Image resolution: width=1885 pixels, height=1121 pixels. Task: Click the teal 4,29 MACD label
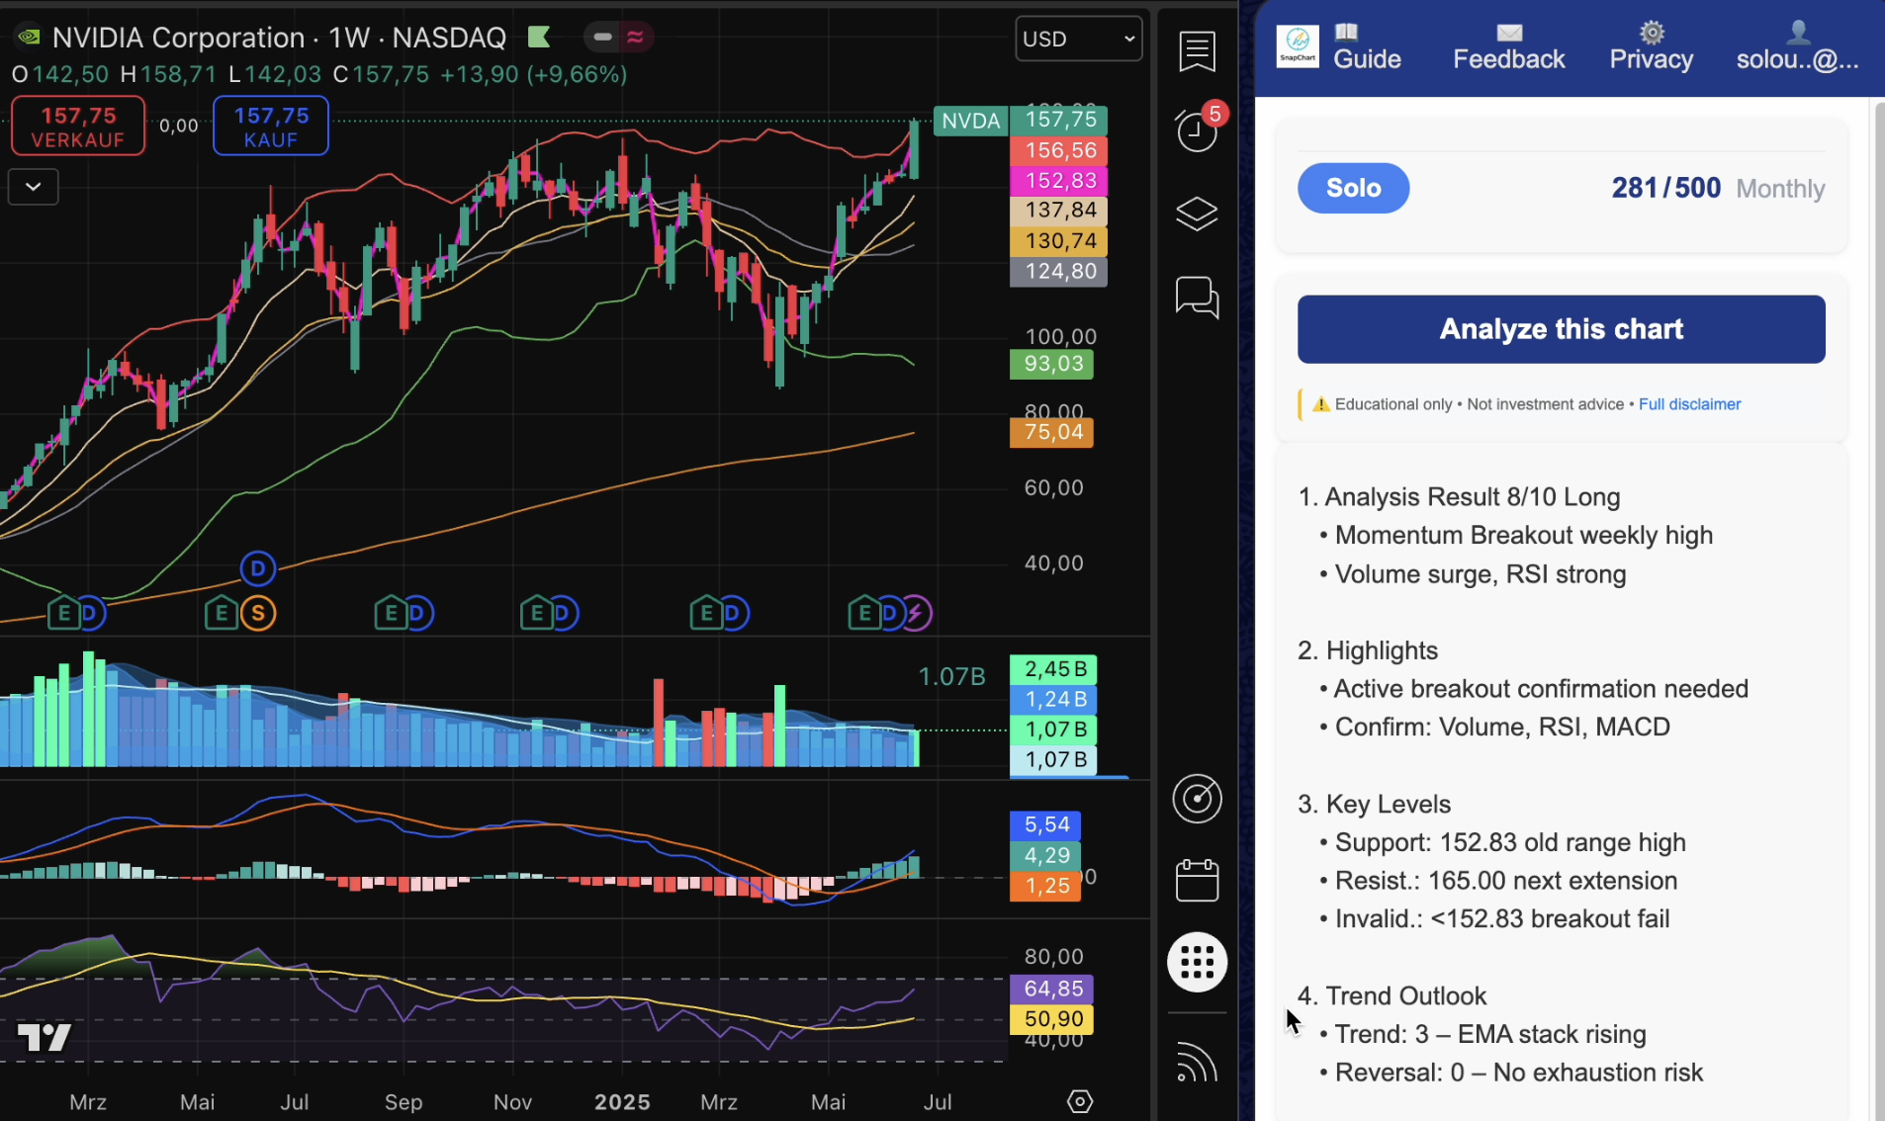click(1046, 855)
